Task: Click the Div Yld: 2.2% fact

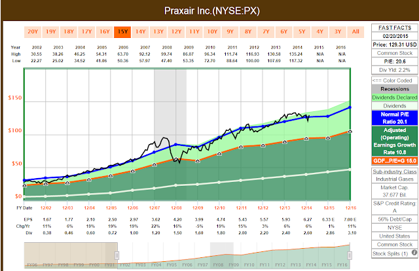Action: tap(395, 70)
